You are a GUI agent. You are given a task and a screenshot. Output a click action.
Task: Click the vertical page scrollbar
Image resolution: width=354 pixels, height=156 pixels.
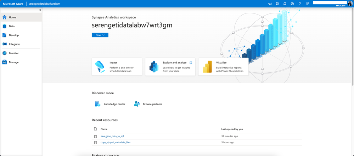tap(353, 48)
